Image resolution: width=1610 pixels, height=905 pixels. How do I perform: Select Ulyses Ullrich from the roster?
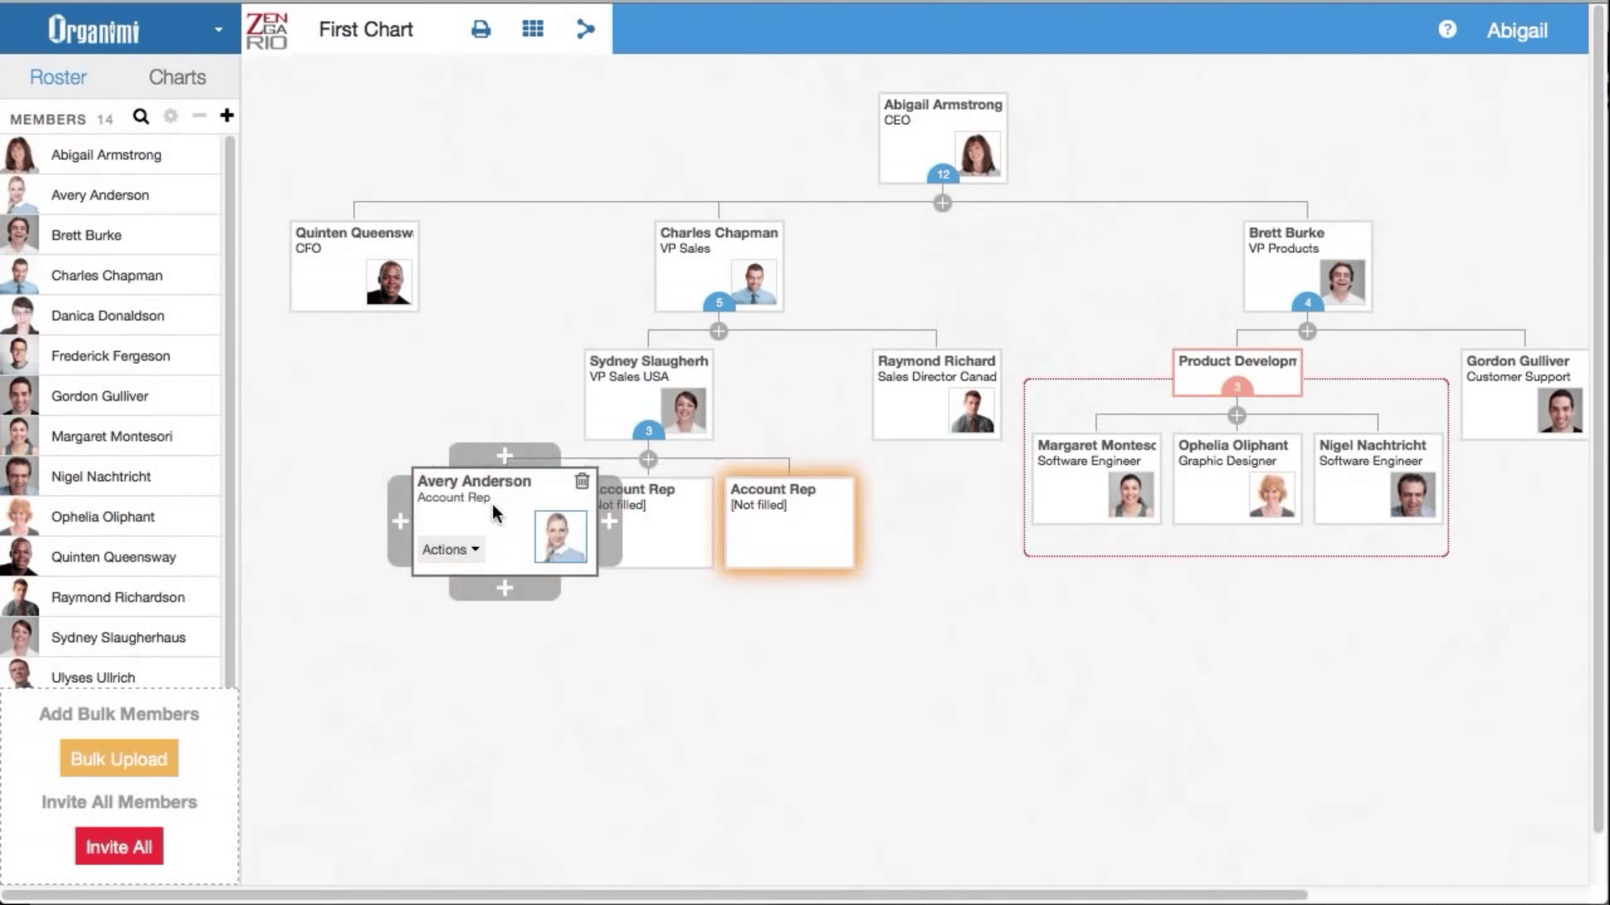[x=92, y=677]
